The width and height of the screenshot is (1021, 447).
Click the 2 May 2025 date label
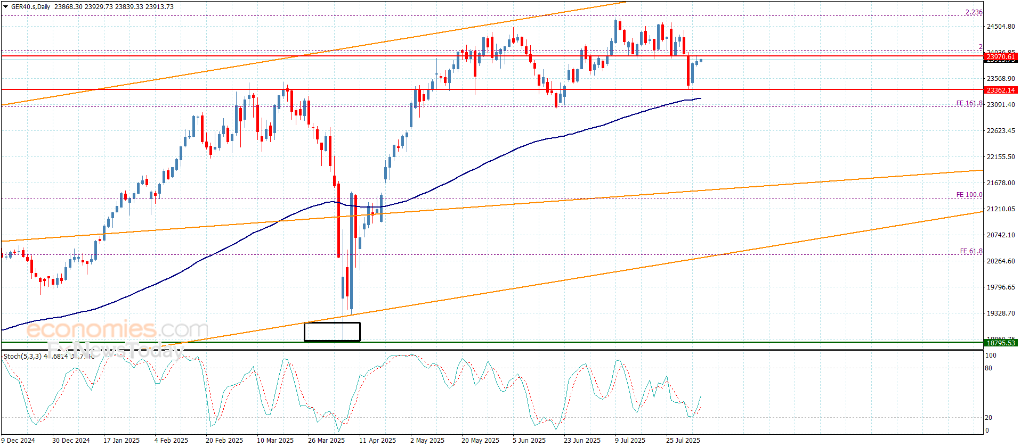click(427, 440)
